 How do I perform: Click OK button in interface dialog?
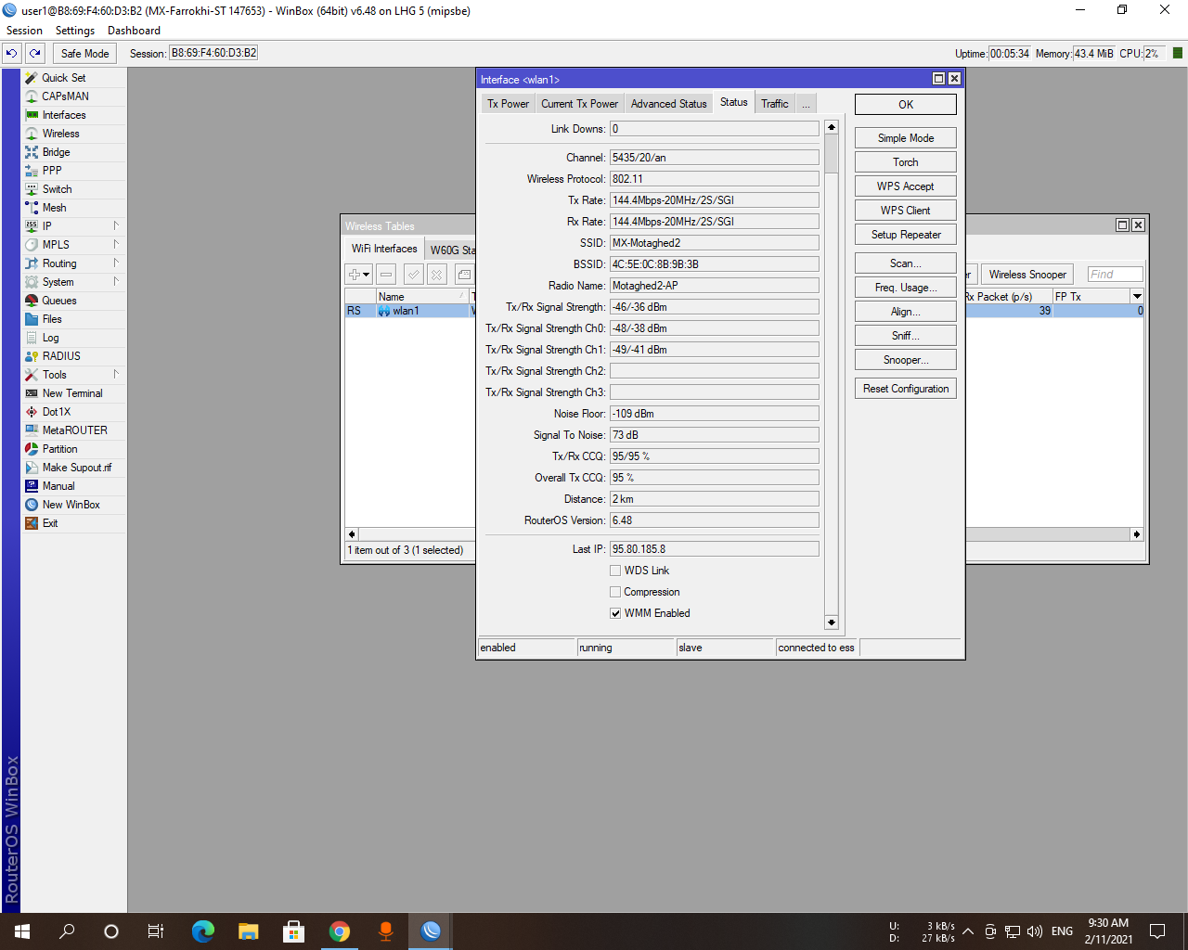click(x=906, y=105)
